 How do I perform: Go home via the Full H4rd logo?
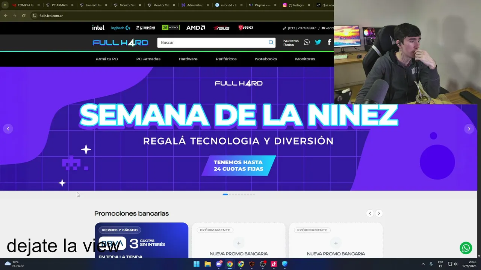120,43
